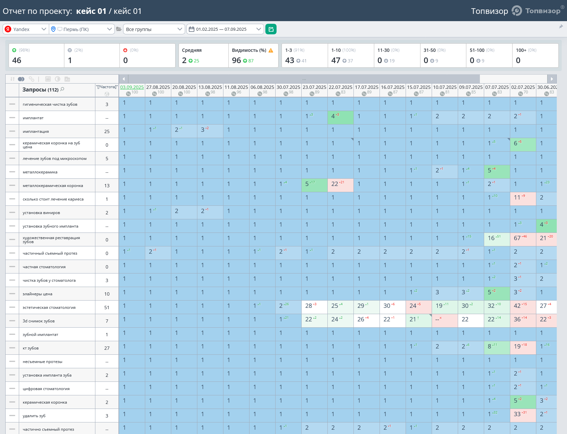Click the globe icon under Частота column

[107, 94]
